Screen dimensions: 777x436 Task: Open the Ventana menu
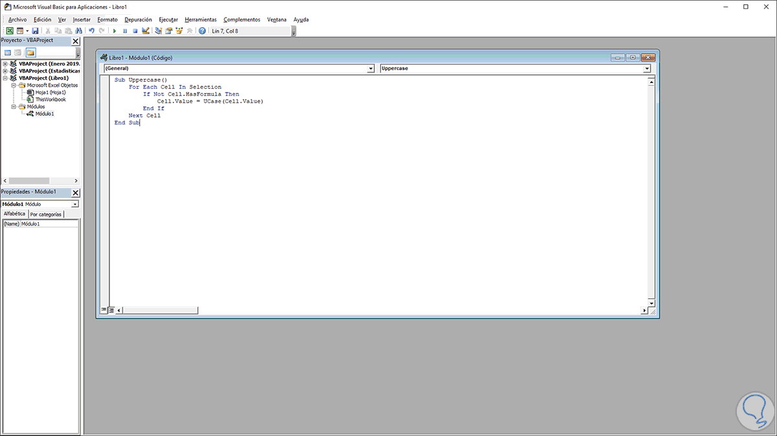277,19
